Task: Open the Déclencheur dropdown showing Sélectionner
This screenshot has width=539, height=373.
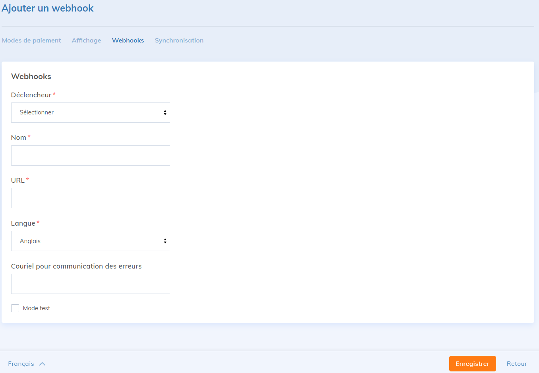Action: click(90, 113)
